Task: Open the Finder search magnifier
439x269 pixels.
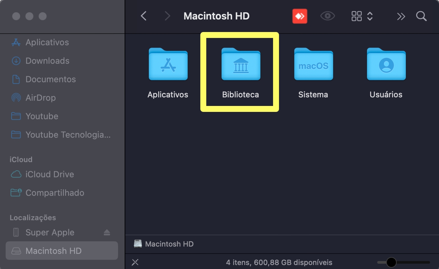Action: coord(421,16)
